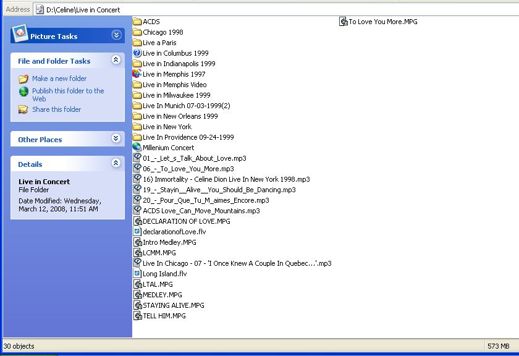The height and width of the screenshot is (356, 519).
Task: Select the Live in Indianapolis 1999 folder icon
Action: pos(137,64)
